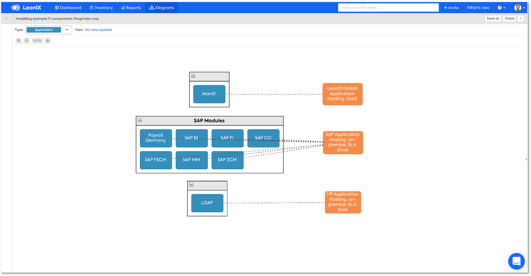The height and width of the screenshot is (276, 531).
Task: Click the Invite button
Action: coord(451,8)
